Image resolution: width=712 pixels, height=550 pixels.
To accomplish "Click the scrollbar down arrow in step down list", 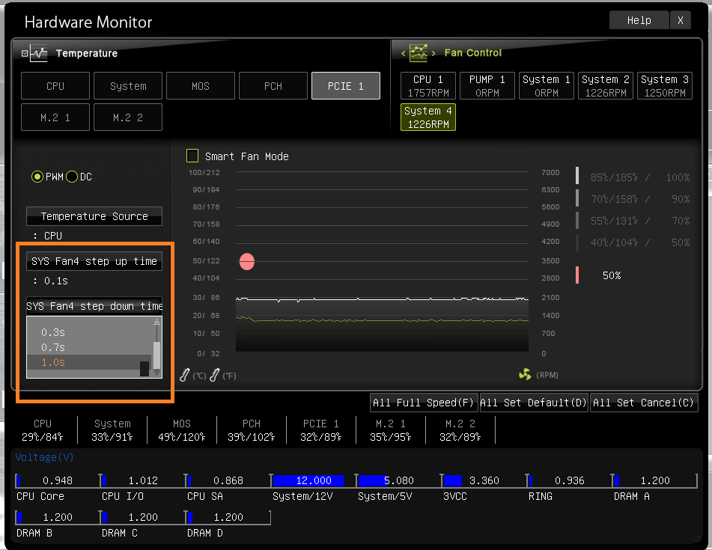I will click(157, 373).
